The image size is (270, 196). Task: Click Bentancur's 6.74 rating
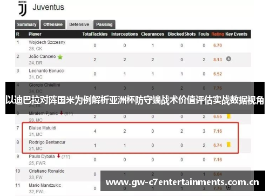218,145
